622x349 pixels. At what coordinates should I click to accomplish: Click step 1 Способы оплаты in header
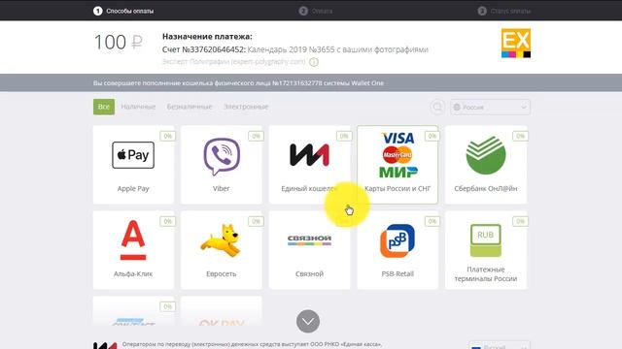(x=123, y=11)
